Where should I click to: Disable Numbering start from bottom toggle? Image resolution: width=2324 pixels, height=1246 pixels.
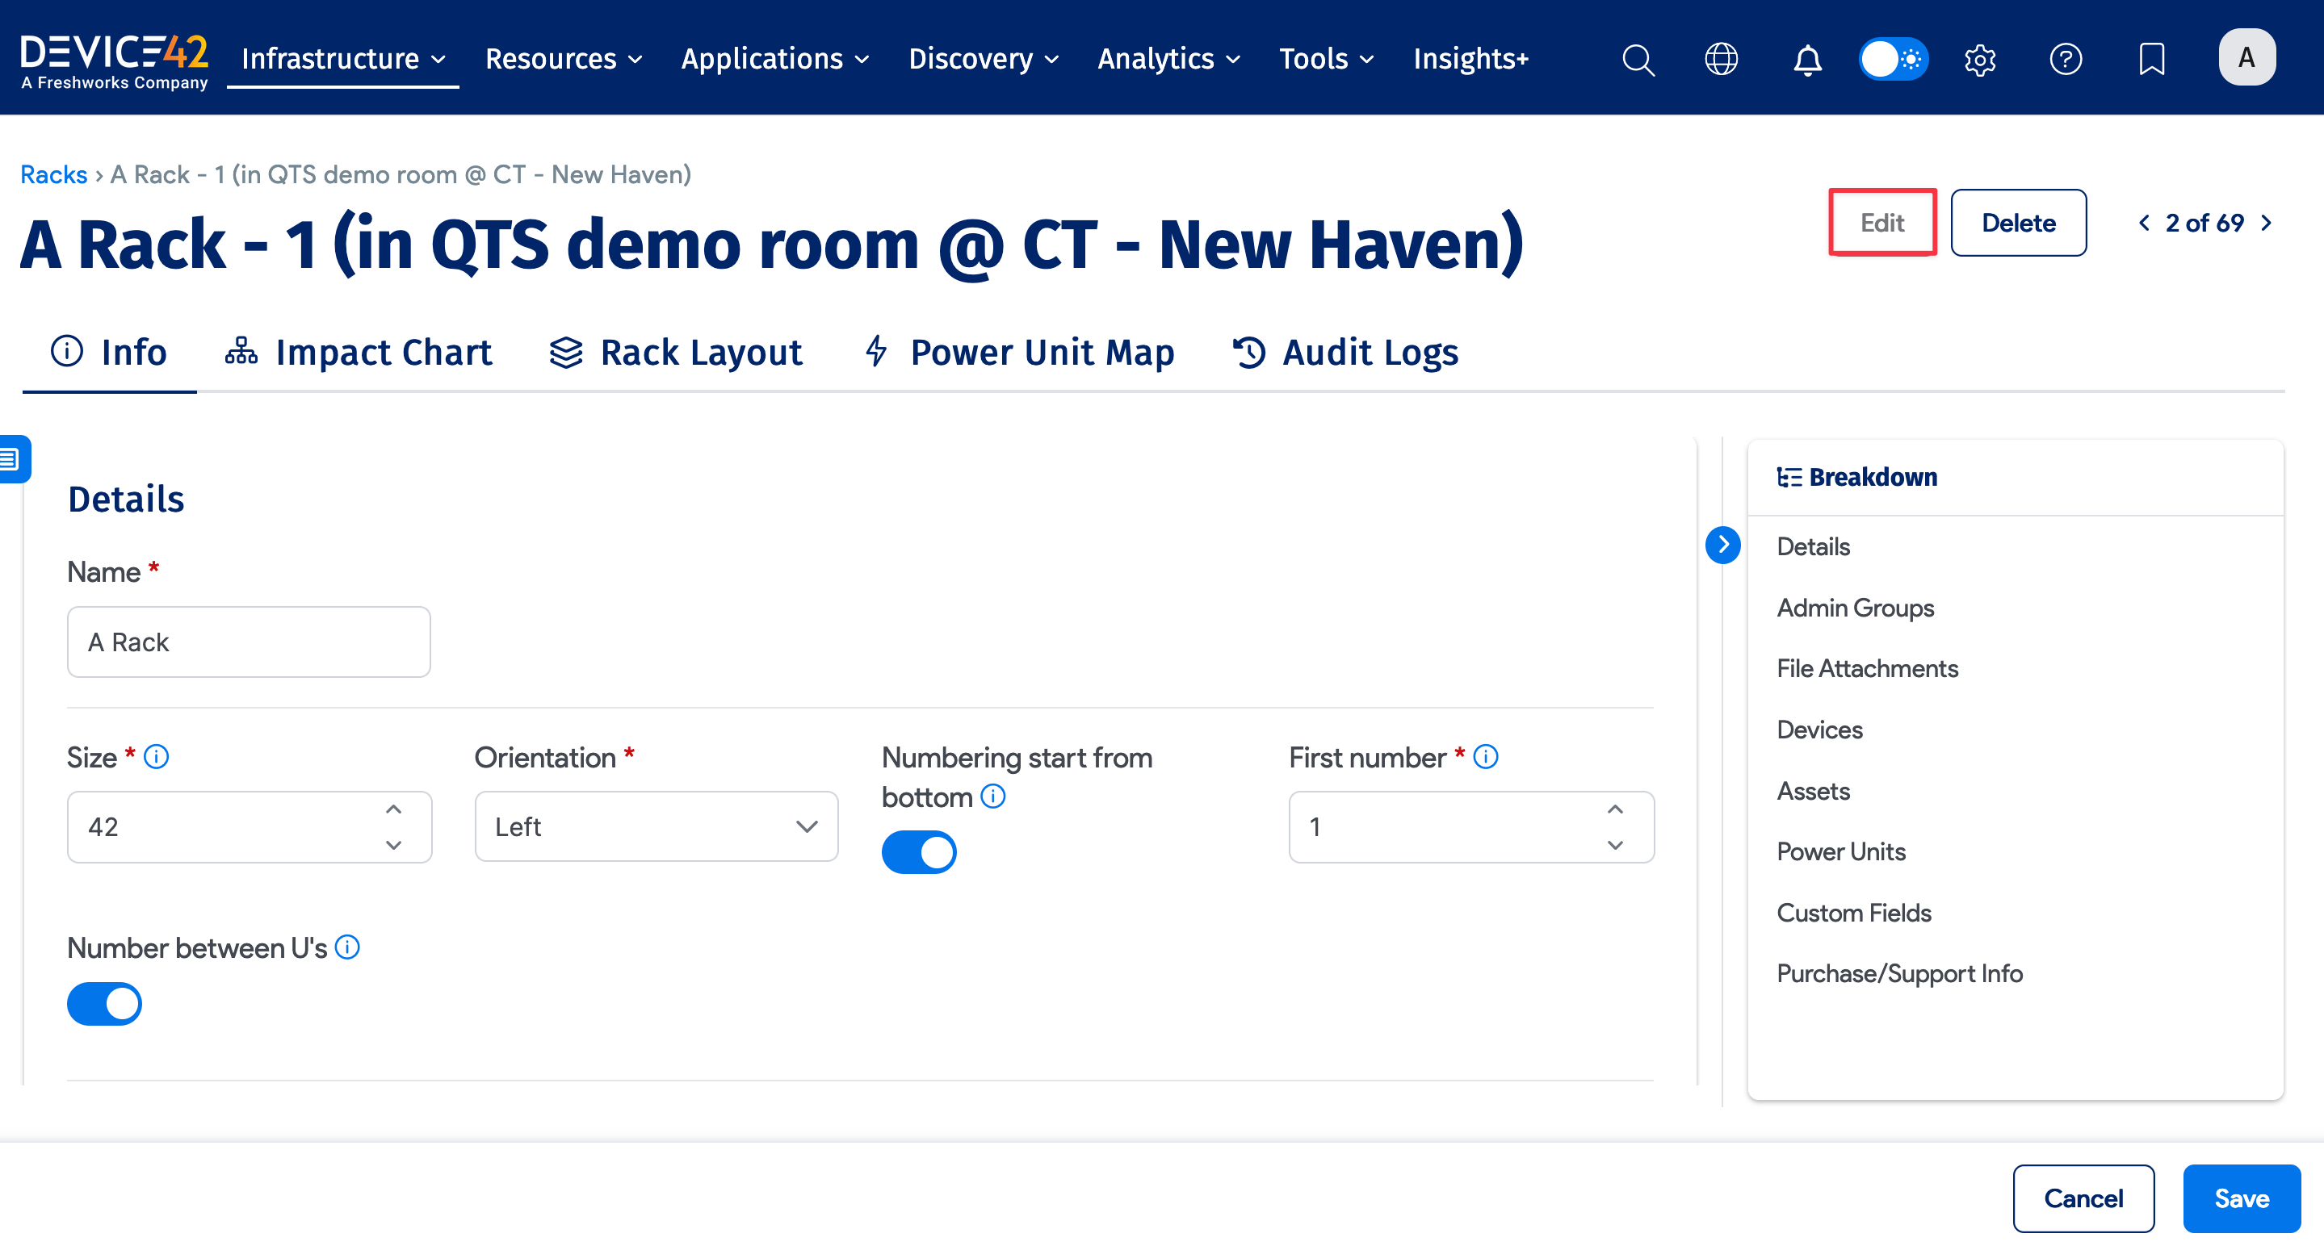[918, 852]
